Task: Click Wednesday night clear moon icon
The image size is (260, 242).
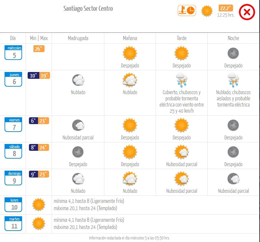Action: pyautogui.click(x=233, y=53)
